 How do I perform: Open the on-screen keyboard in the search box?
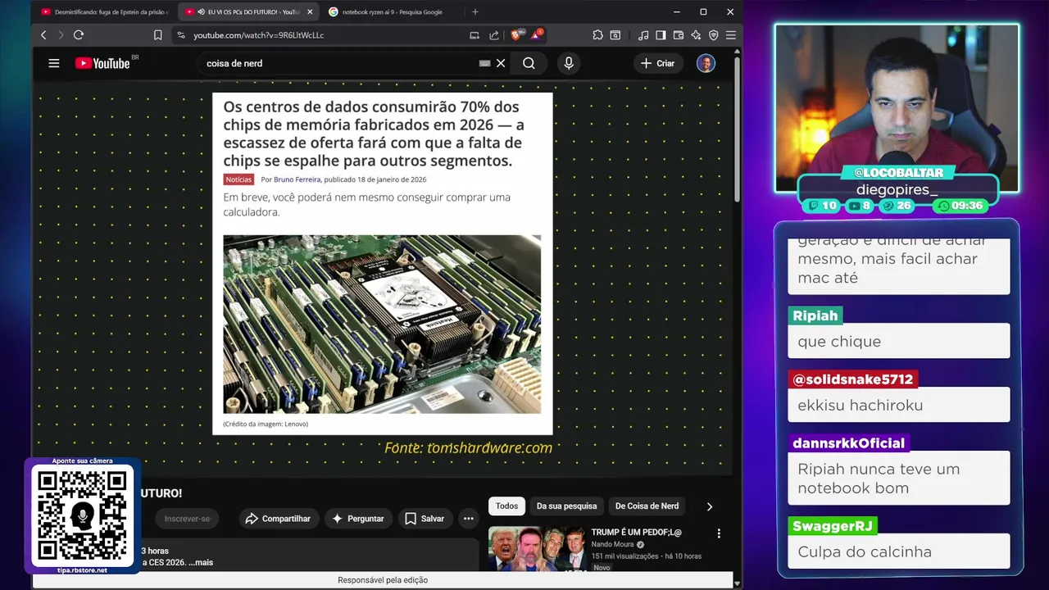[484, 63]
